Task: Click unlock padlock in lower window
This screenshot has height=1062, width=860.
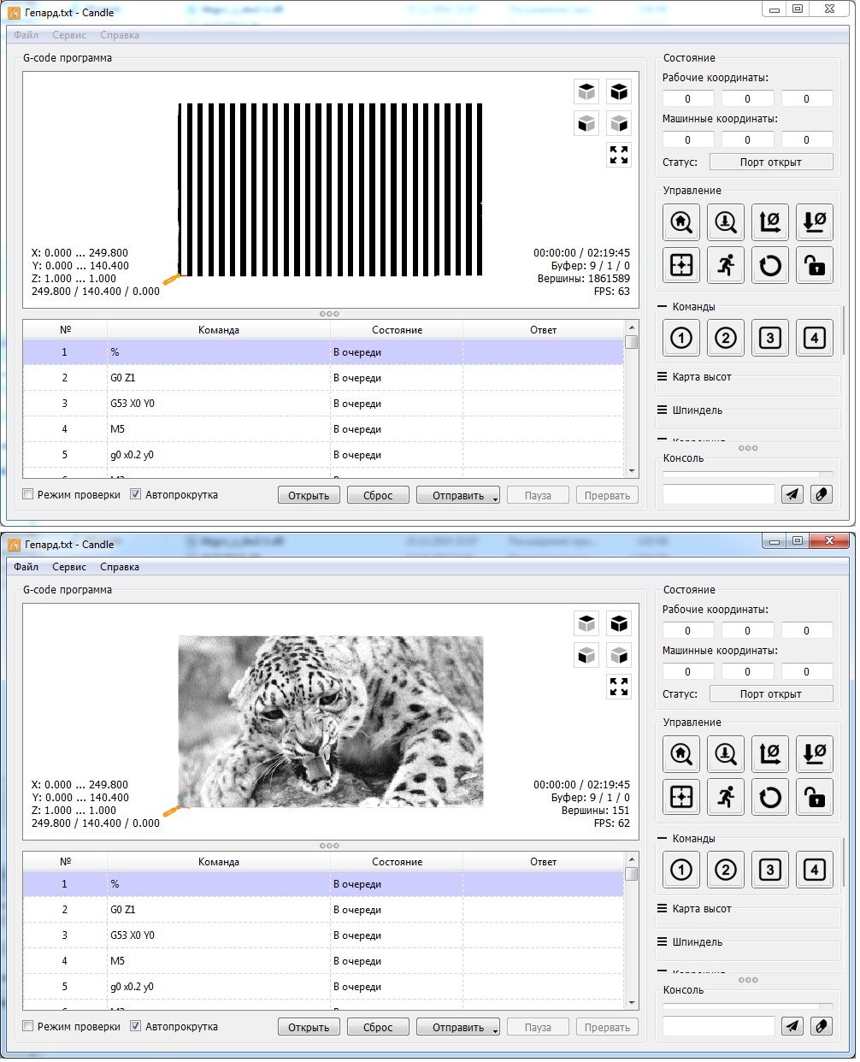Action: point(815,797)
